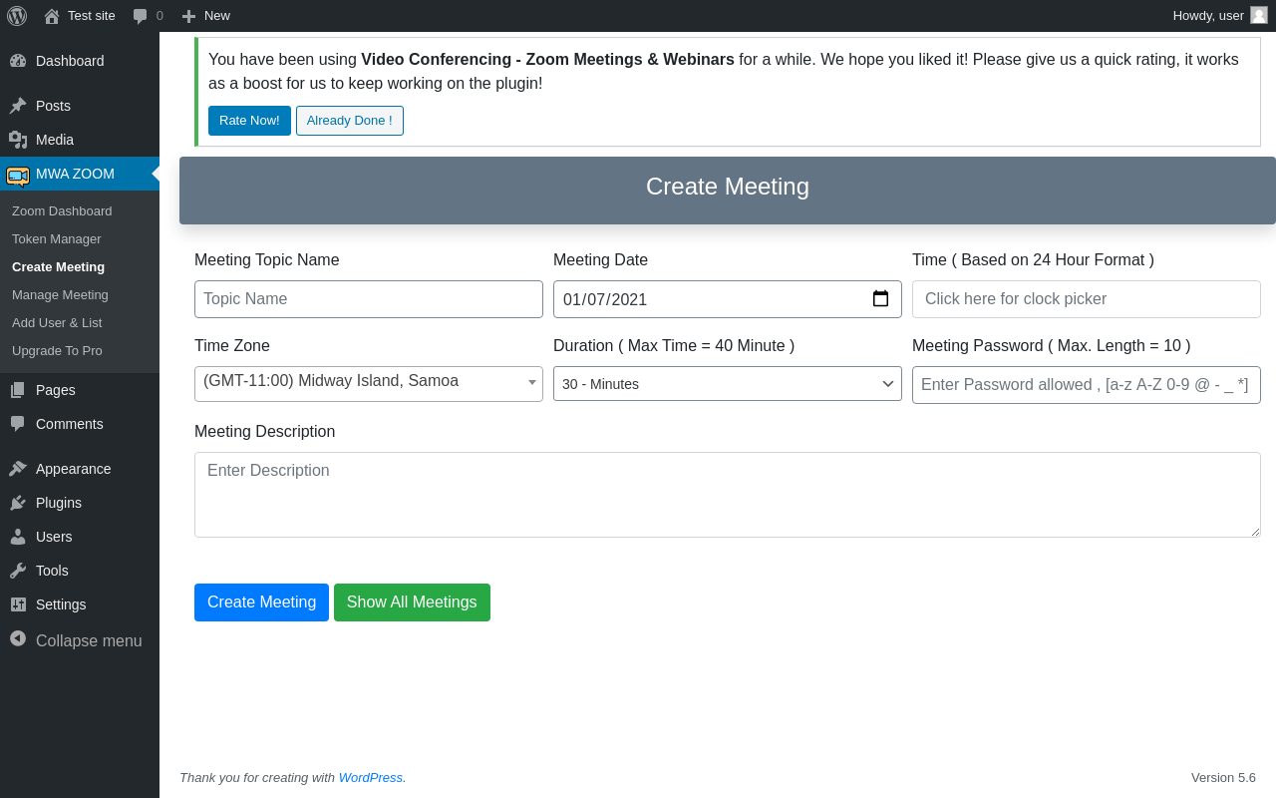Click the Users person icon
Image resolution: width=1276 pixels, height=798 pixels.
pos(18,537)
